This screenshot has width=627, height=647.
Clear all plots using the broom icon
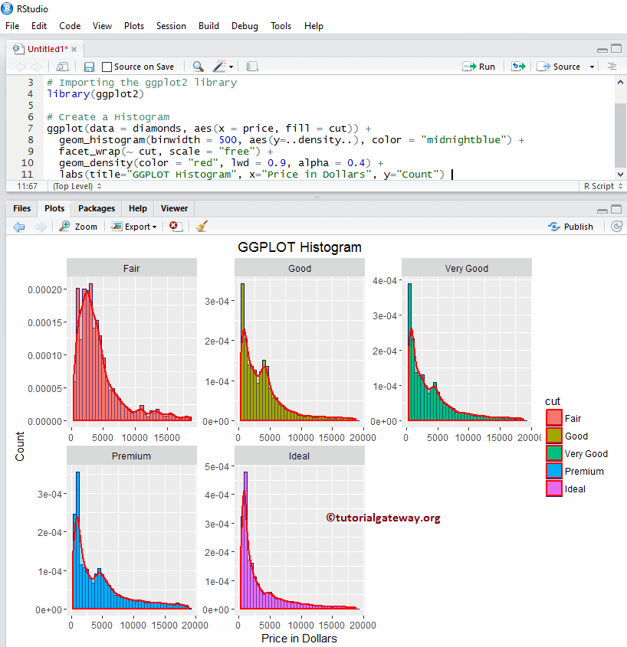pyautogui.click(x=201, y=226)
